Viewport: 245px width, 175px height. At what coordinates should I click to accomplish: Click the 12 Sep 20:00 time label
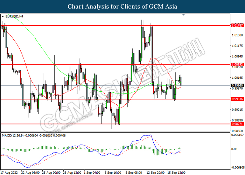(155, 173)
